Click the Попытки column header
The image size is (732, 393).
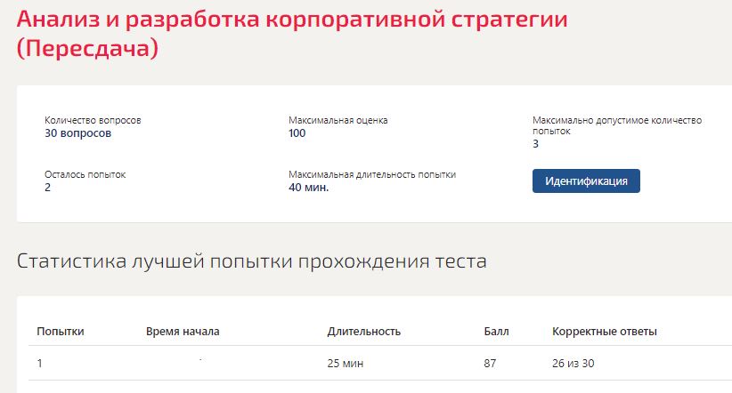[61, 332]
